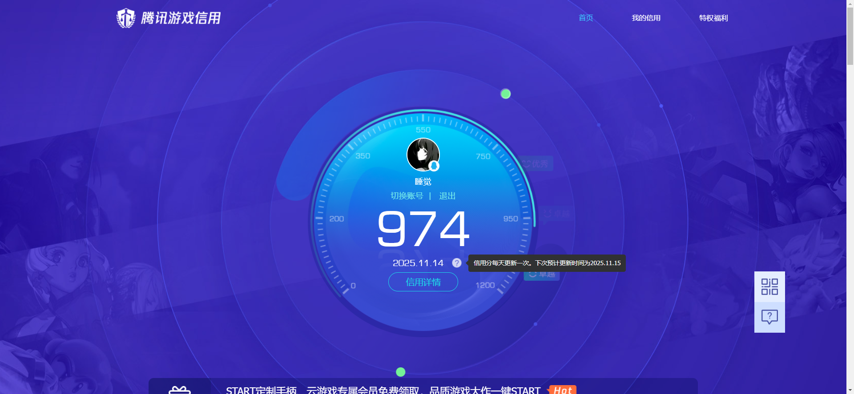Image resolution: width=854 pixels, height=394 pixels.
Task: Click the 腾讯游戏信用 title text
Action: pyautogui.click(x=181, y=18)
